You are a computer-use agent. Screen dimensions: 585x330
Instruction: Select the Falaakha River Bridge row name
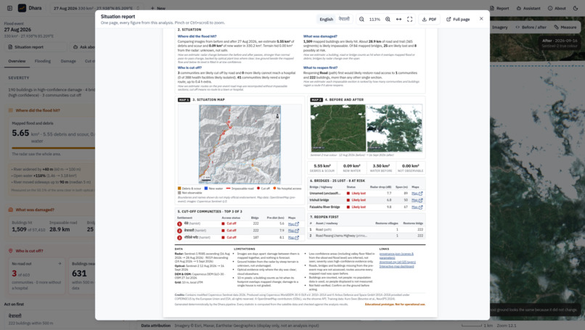click(324, 207)
